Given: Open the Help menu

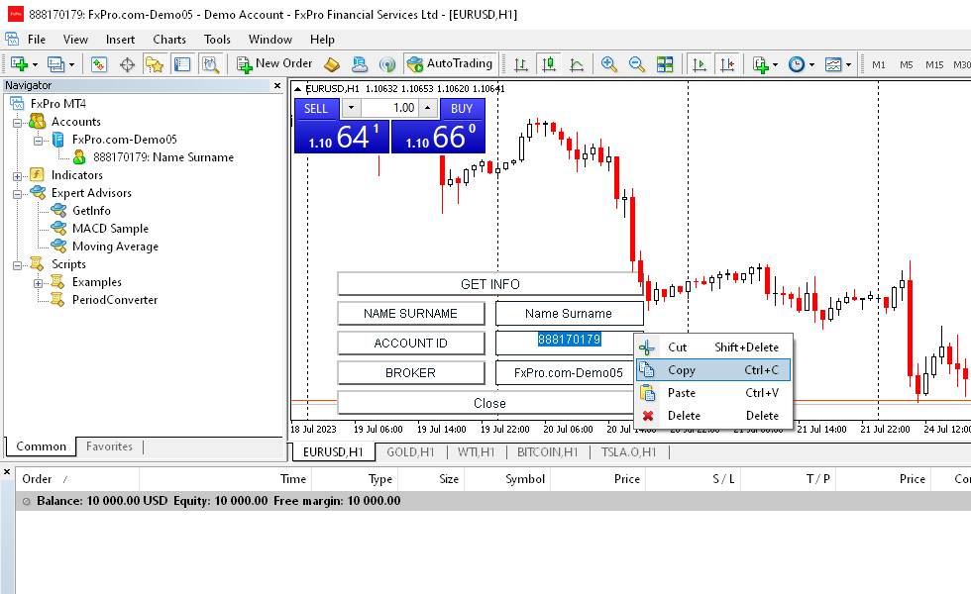Looking at the screenshot, I should pos(322,39).
